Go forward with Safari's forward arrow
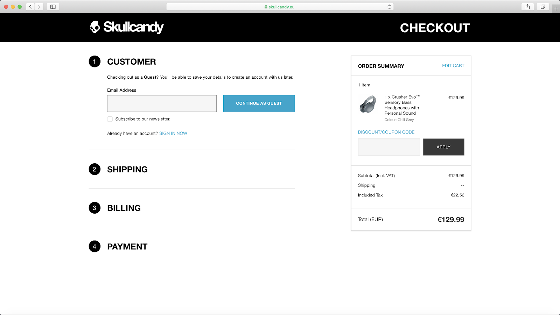This screenshot has width=560, height=315. [x=39, y=7]
